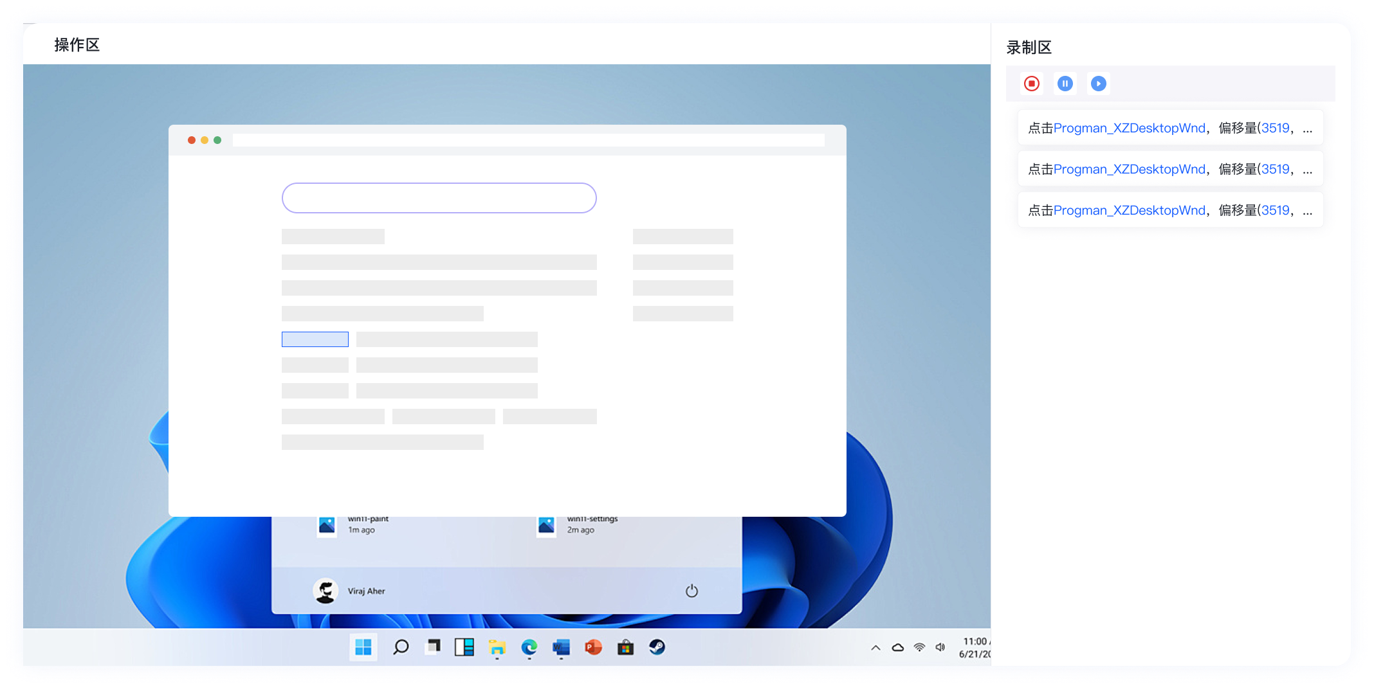
Task: Open Microsoft Store from the taskbar
Action: (x=625, y=647)
